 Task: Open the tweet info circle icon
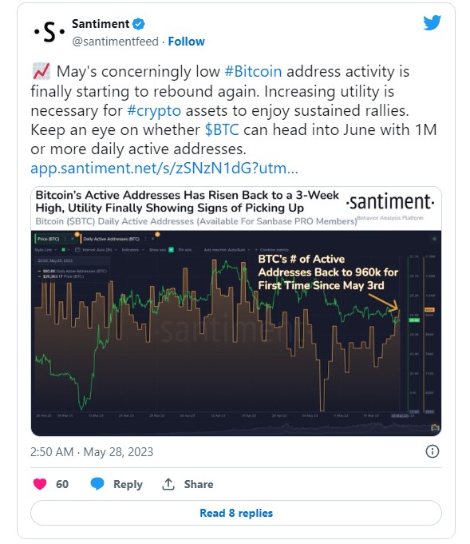pos(432,451)
